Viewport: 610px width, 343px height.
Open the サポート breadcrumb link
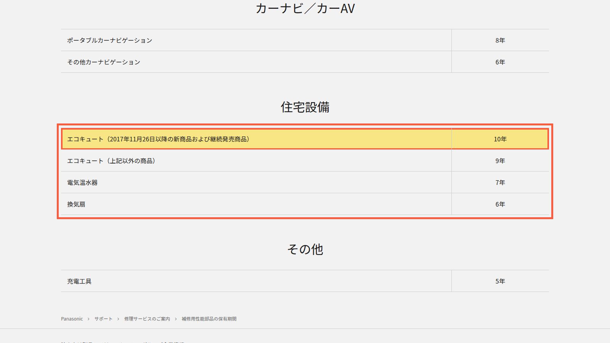pos(103,319)
